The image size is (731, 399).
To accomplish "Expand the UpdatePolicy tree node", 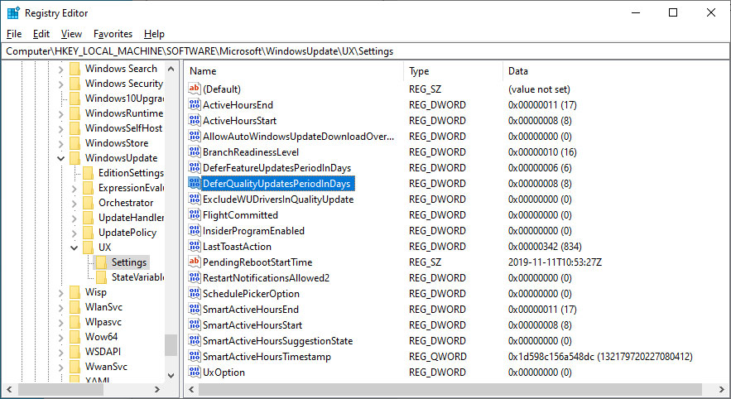I will [74, 233].
